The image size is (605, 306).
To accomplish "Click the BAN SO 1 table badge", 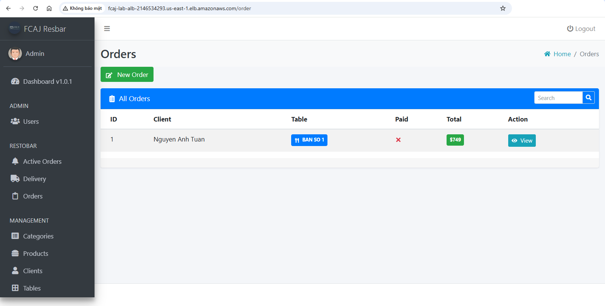I will pos(309,140).
